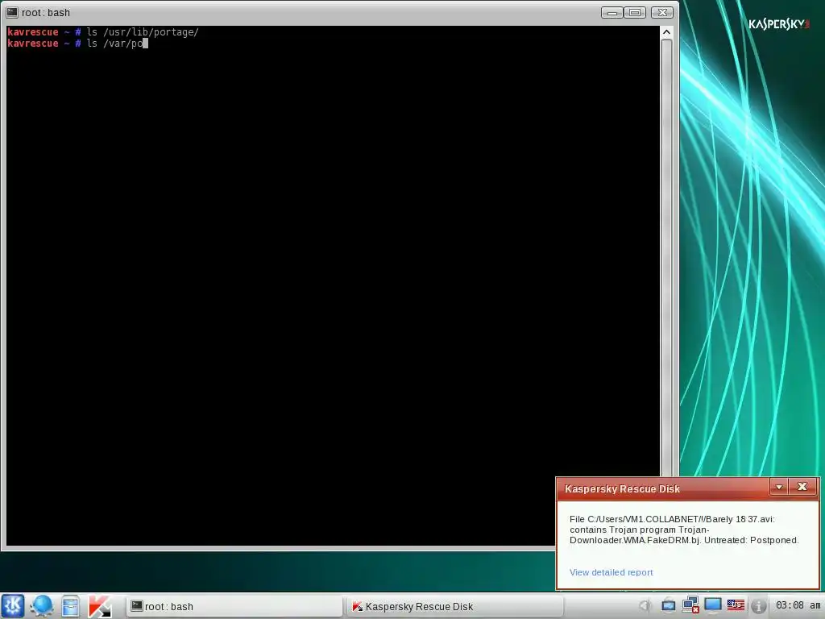This screenshot has height=619, width=825.
Task: Click the 03:08 am clock
Action: click(x=798, y=606)
